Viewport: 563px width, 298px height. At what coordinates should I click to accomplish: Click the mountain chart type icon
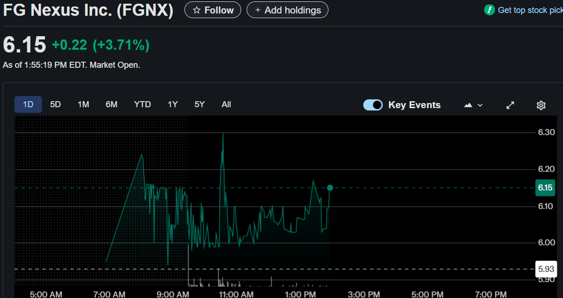click(468, 105)
